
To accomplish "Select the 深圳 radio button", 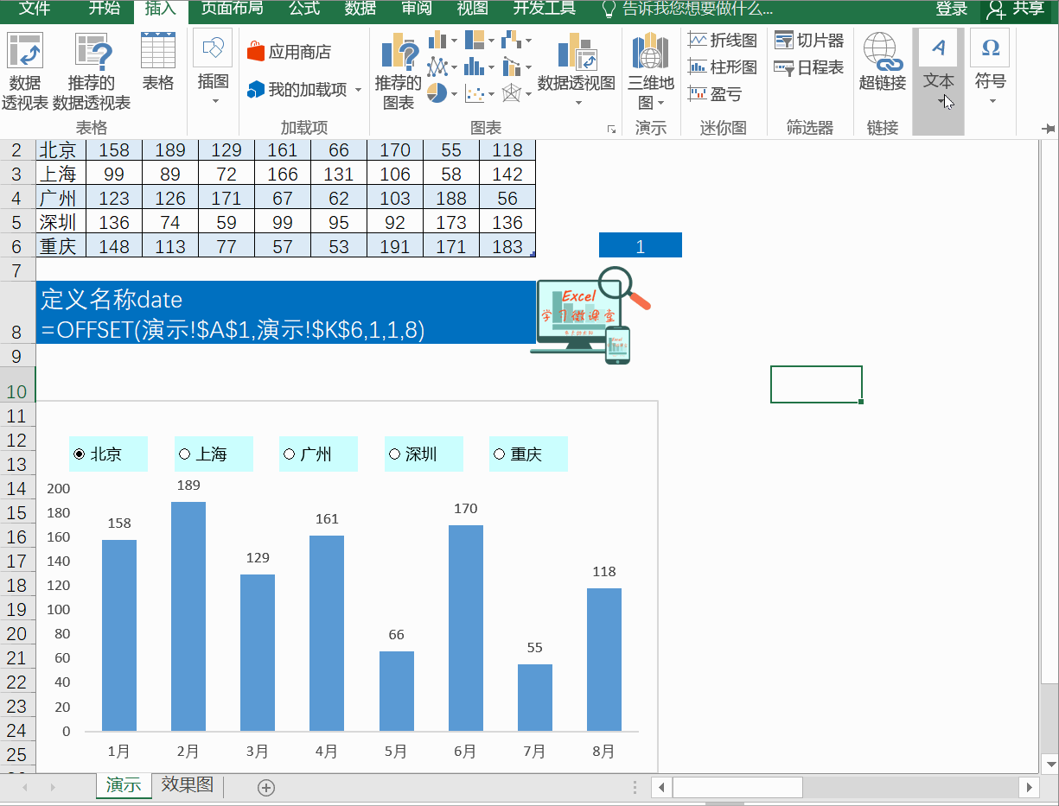I will [395, 454].
